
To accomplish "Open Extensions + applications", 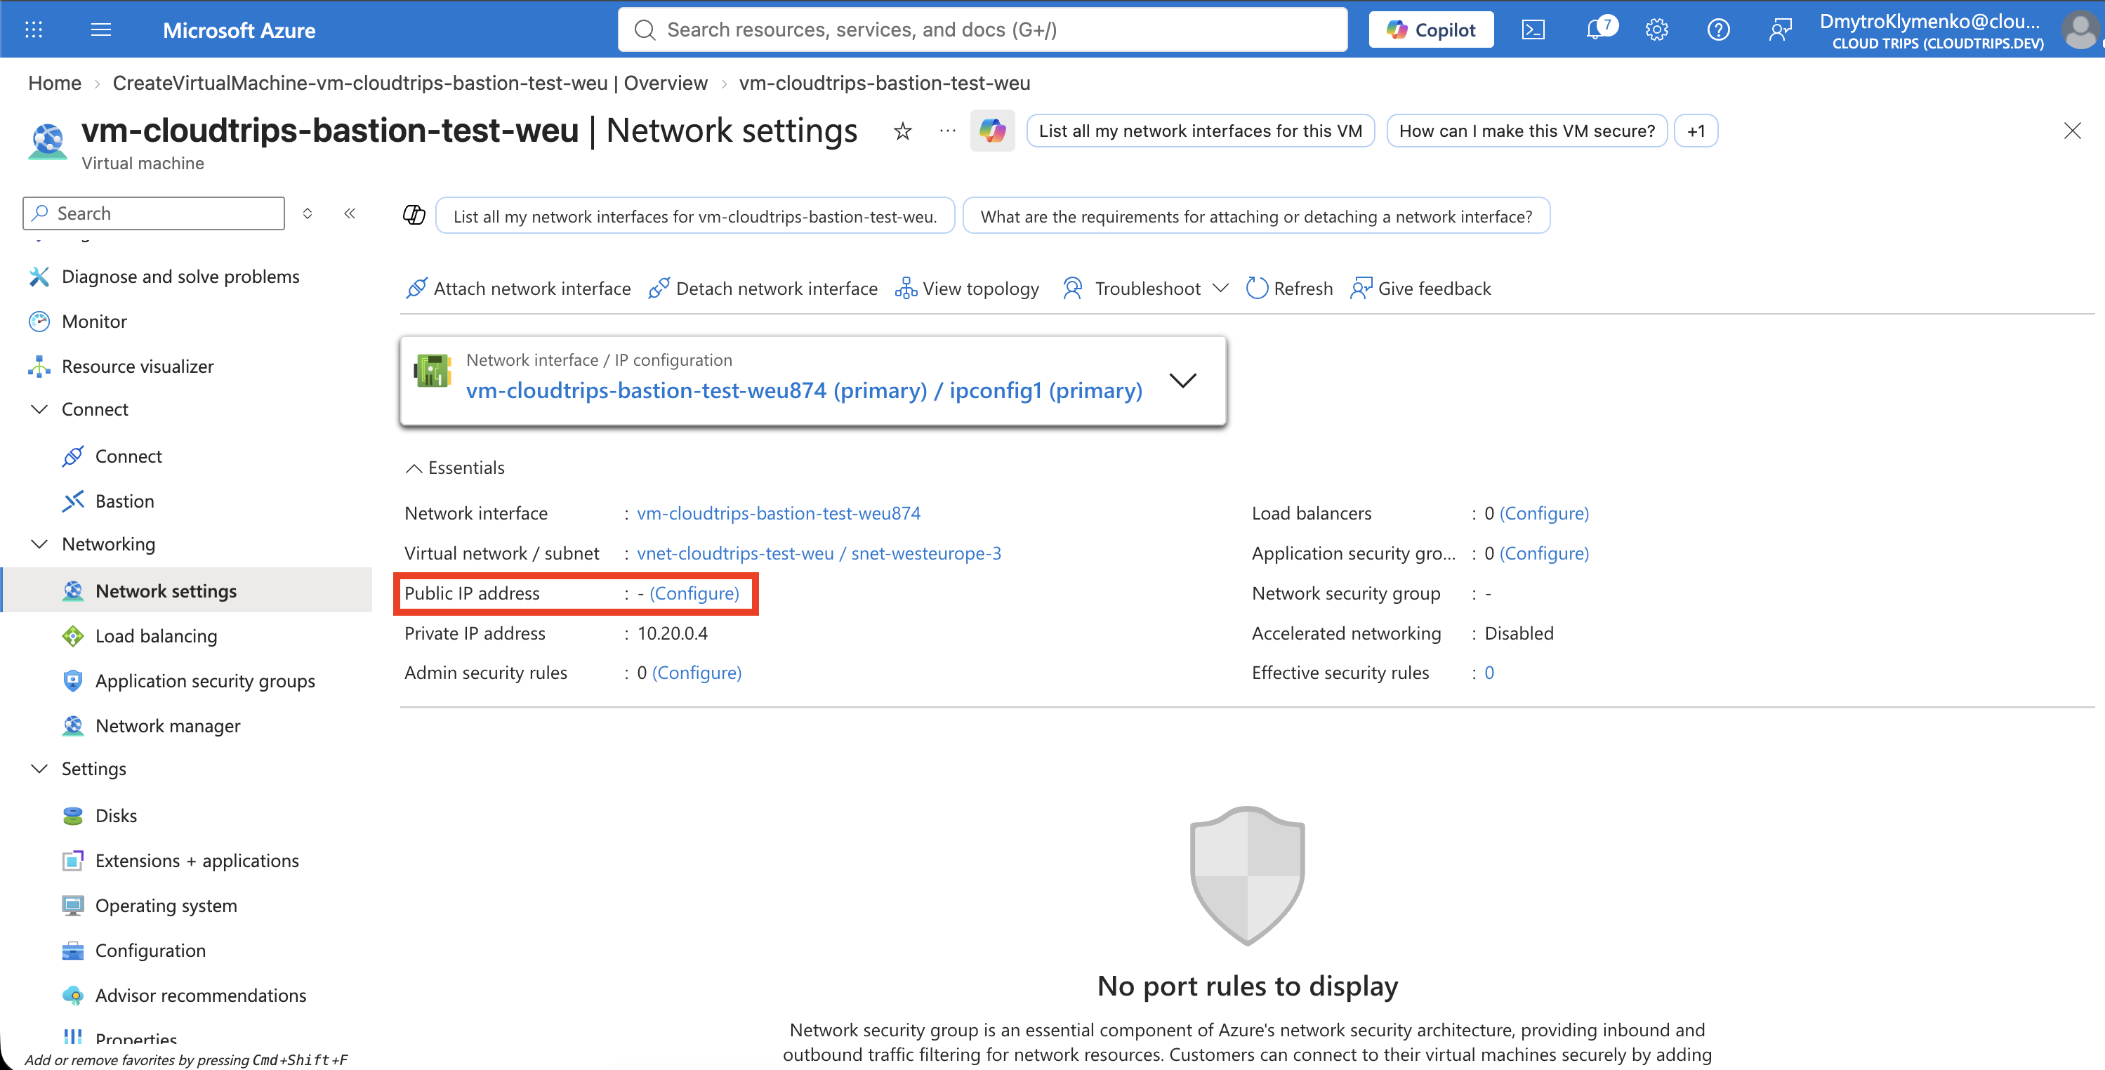I will click(197, 861).
